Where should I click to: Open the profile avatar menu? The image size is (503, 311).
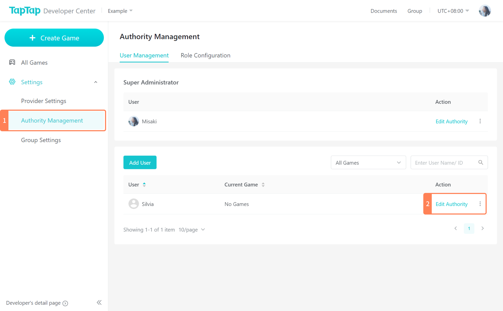[485, 11]
